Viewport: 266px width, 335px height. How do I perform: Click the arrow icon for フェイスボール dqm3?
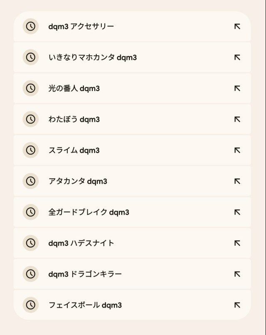point(237,305)
